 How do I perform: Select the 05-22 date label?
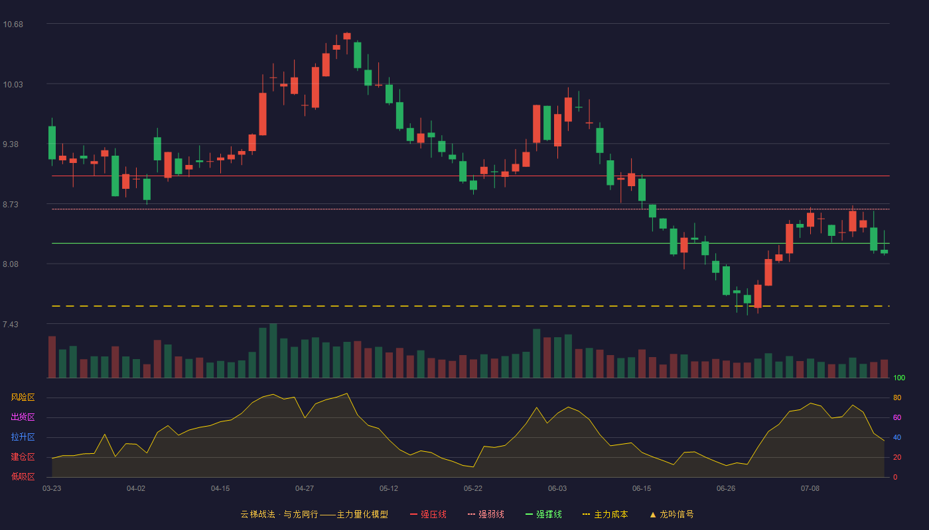(473, 488)
